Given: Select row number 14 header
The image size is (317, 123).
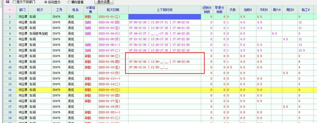Looking at the screenshot, I should tap(10, 90).
